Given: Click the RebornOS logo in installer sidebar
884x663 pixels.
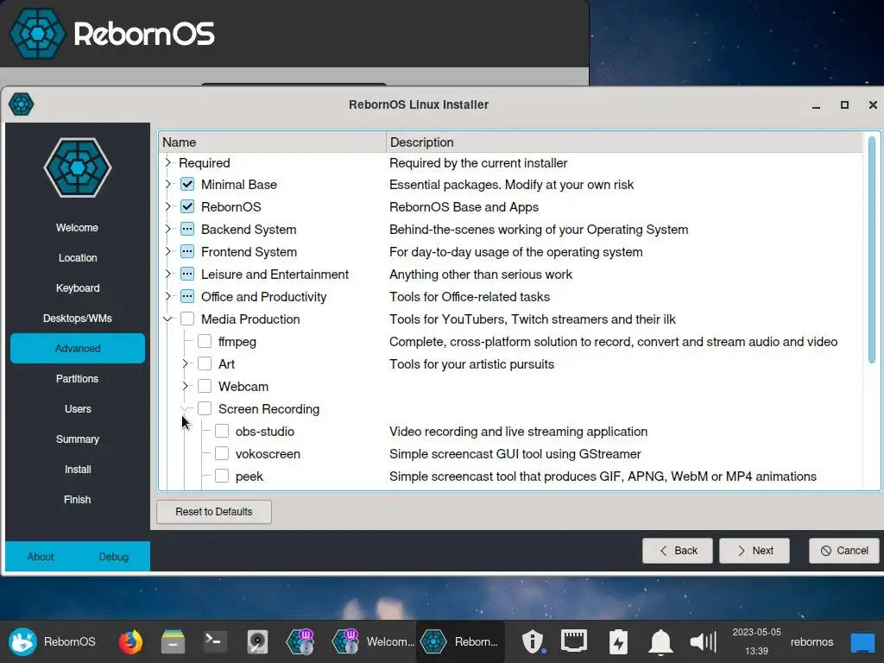Looking at the screenshot, I should pos(78,167).
